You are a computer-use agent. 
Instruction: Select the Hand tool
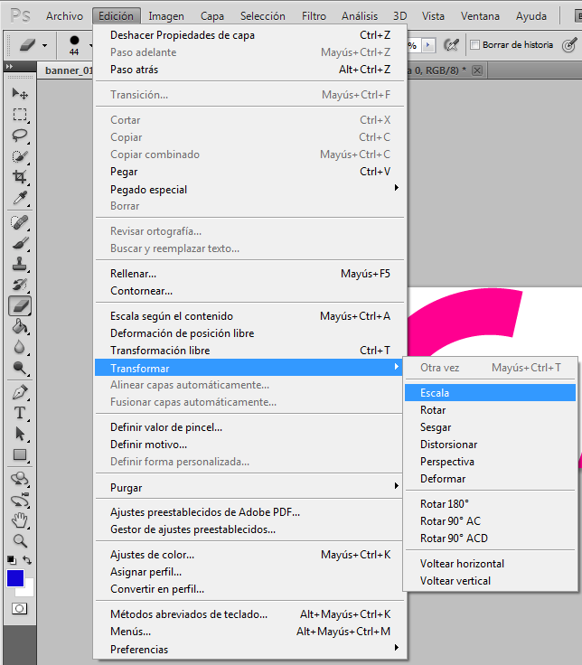coord(20,520)
